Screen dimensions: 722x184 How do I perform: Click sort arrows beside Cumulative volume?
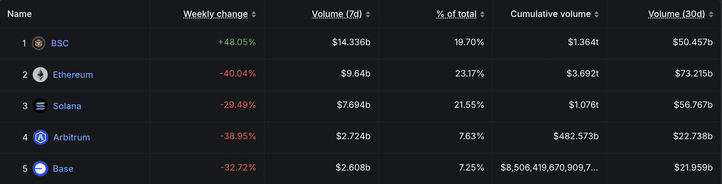pos(596,14)
